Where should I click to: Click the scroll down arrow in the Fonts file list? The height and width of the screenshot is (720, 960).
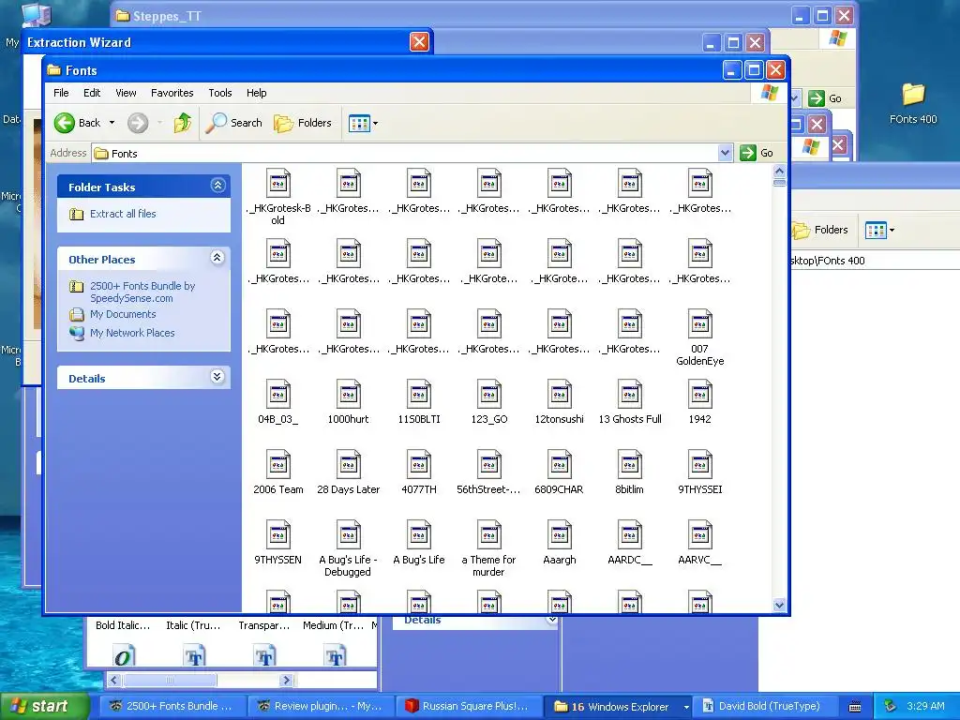pos(779,605)
